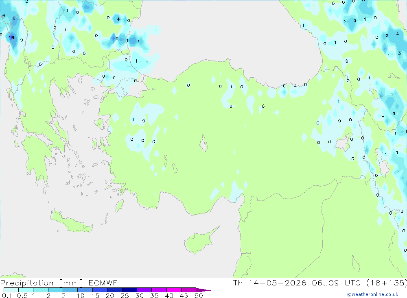Click the 6 mm precipitation value label
Viewport: 407px width, 298px height.
14,18
